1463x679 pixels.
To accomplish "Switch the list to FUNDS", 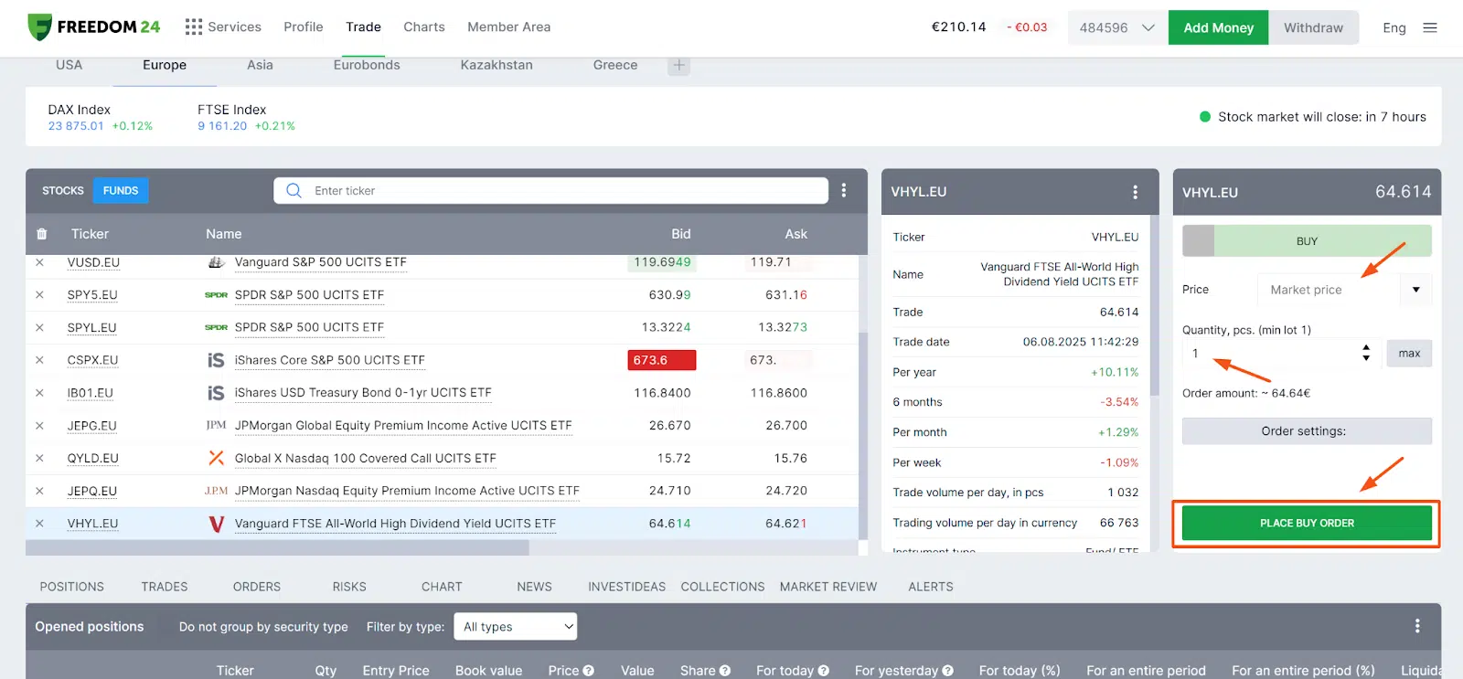I will pos(121,190).
